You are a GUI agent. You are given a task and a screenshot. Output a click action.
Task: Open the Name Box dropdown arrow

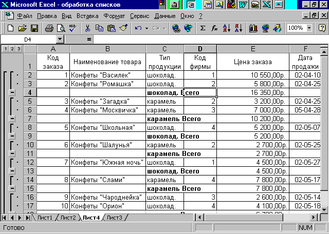[x=60, y=39]
